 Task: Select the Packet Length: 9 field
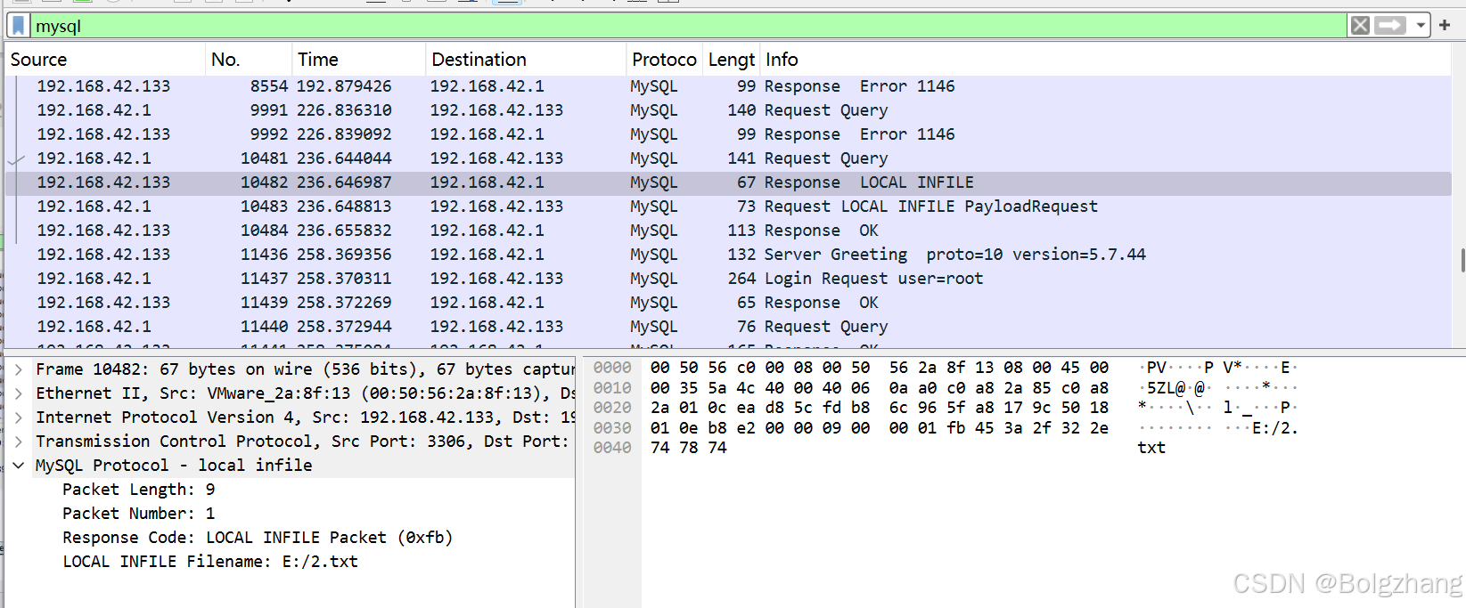coord(138,490)
